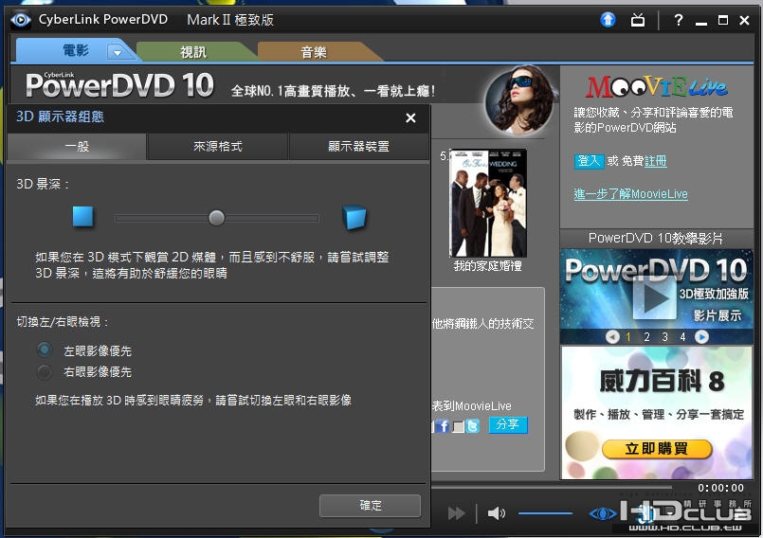The image size is (763, 538).
Task: Click the CyberLink PowerDVD eye logo
Action: pos(21,20)
